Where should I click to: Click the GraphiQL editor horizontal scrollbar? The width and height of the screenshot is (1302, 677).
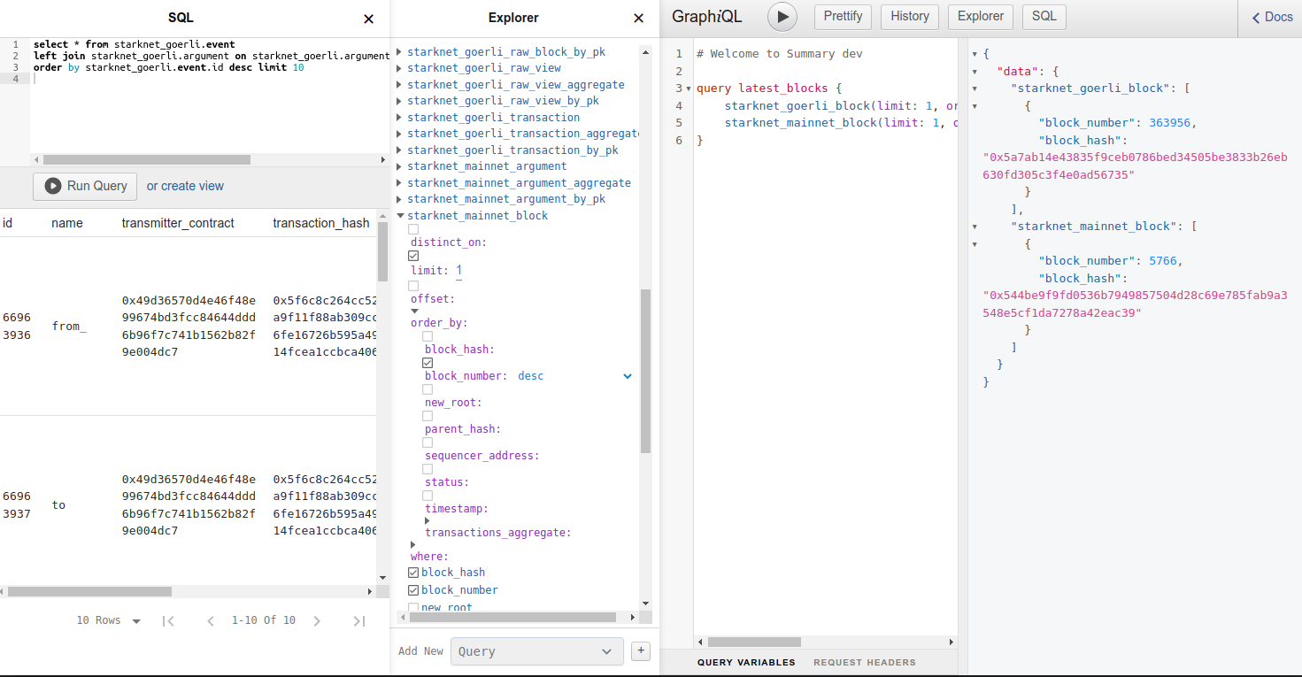pyautogui.click(x=754, y=642)
